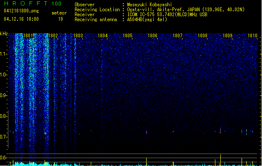Select observer name Masayuki Kobayashi
Screen dimensions: 262x166
pyautogui.click(x=150, y=5)
